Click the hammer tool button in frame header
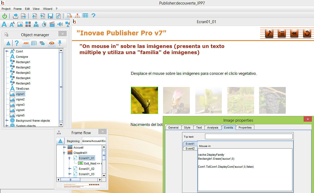Image resolution: width=314 pixels, height=193 pixels. point(269,33)
